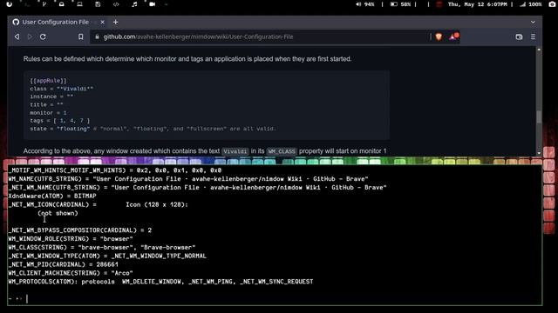Click the 'Rules can be defined' paragraph

point(187,59)
